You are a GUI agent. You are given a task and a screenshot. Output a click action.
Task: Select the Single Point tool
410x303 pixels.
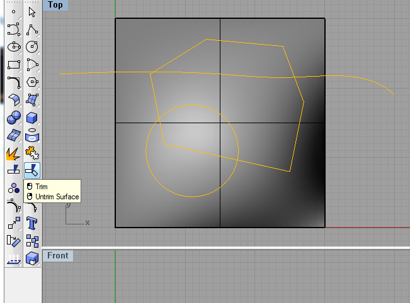click(x=14, y=12)
